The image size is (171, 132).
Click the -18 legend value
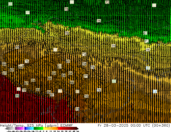tap(32, 131)
